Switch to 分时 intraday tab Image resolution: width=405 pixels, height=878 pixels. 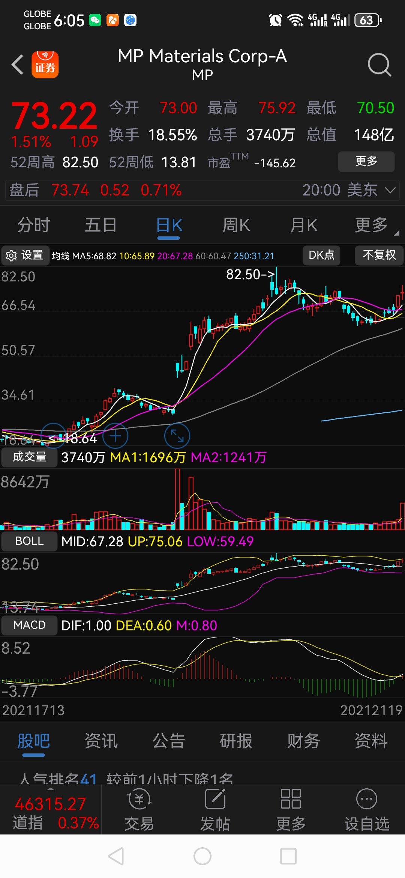pyautogui.click(x=34, y=225)
